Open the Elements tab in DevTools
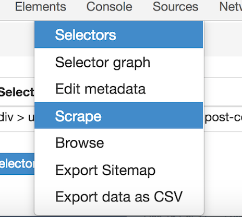The width and height of the screenshot is (242, 217). click(x=41, y=7)
